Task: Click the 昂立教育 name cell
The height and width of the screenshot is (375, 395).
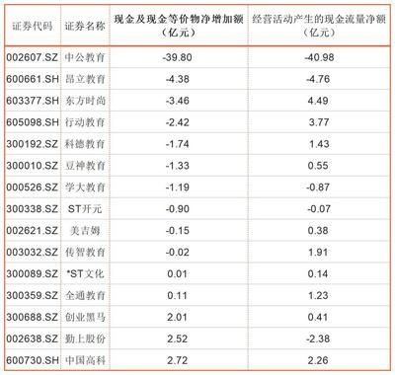Action: click(85, 79)
